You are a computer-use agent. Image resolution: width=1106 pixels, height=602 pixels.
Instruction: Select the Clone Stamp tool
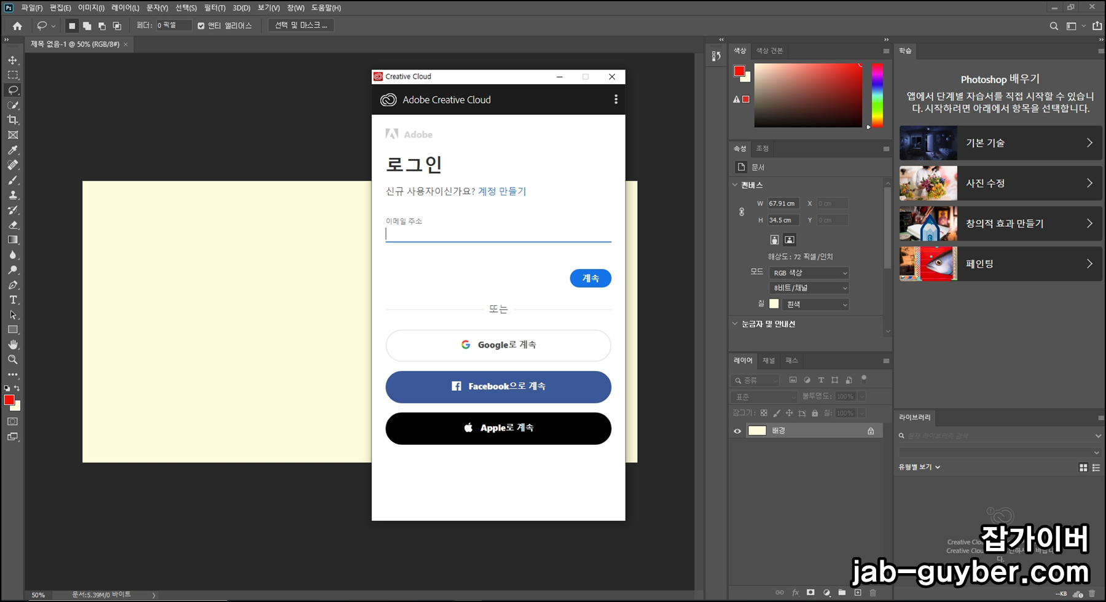point(13,195)
